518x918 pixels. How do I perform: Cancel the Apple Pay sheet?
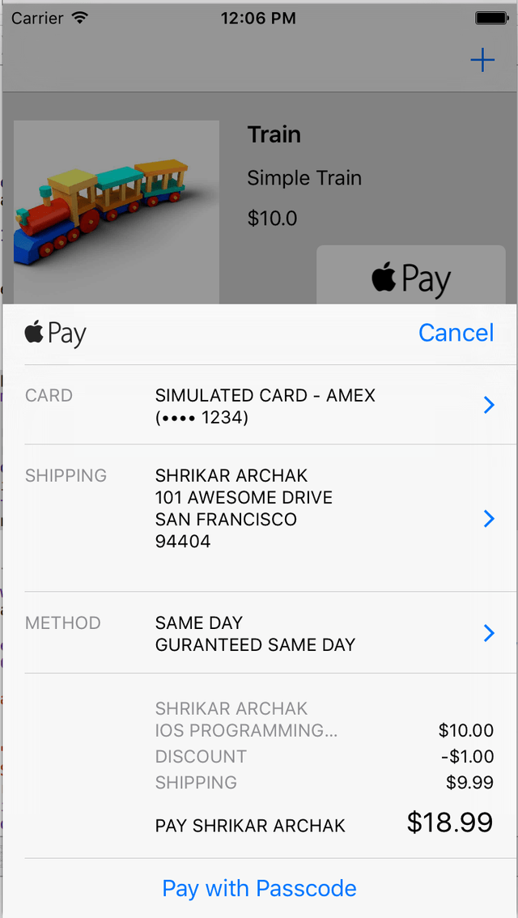456,333
